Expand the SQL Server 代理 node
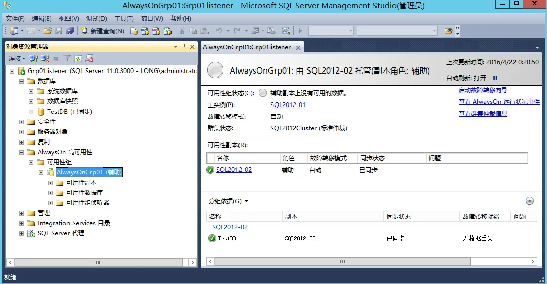Viewport: 547px width, 284px height. (x=22, y=233)
